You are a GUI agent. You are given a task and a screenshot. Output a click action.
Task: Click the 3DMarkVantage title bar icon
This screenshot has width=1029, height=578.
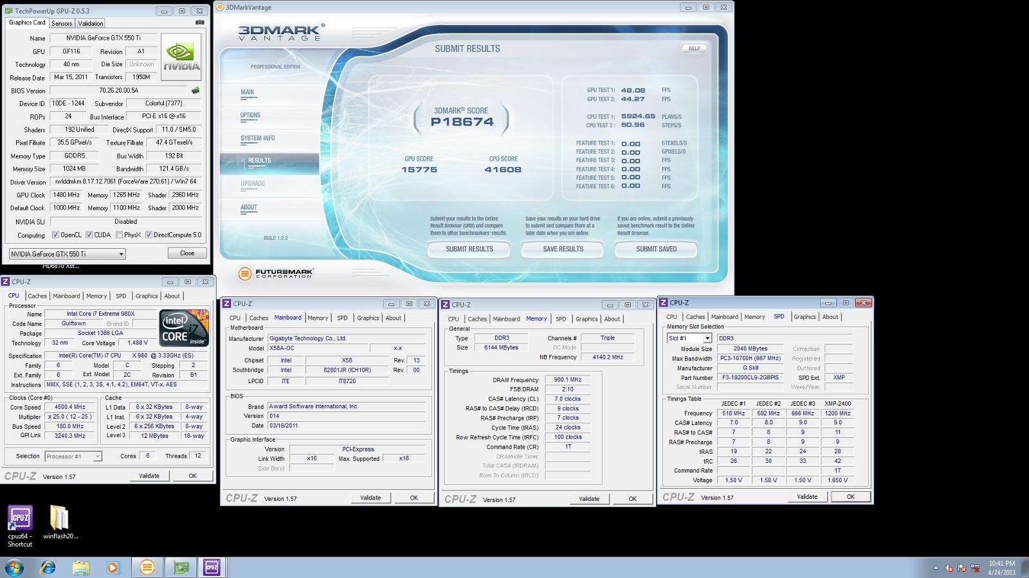(x=219, y=7)
